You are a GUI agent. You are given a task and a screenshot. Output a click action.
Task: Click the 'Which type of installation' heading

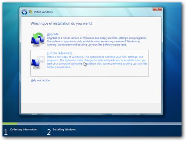click(61, 23)
